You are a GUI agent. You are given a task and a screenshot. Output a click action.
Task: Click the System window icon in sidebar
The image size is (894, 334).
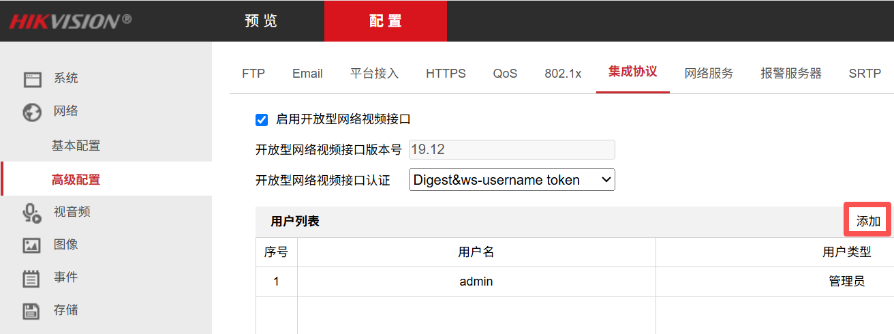tap(32, 79)
